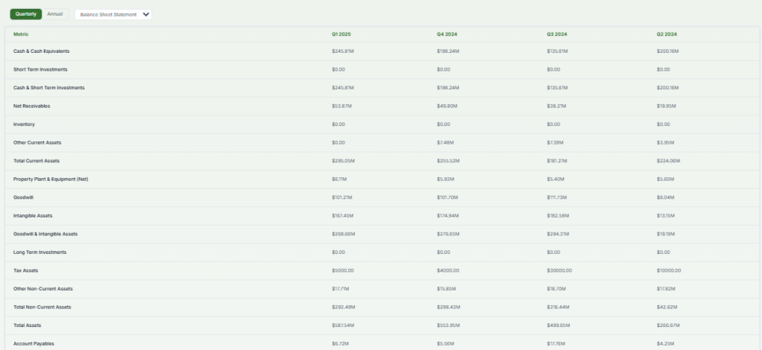Select the Other Non-Current Assets label
The width and height of the screenshot is (762, 350).
pos(42,289)
